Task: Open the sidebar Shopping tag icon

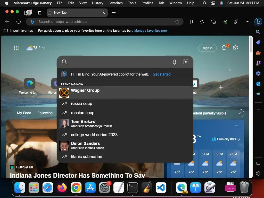Action: pos(258,43)
